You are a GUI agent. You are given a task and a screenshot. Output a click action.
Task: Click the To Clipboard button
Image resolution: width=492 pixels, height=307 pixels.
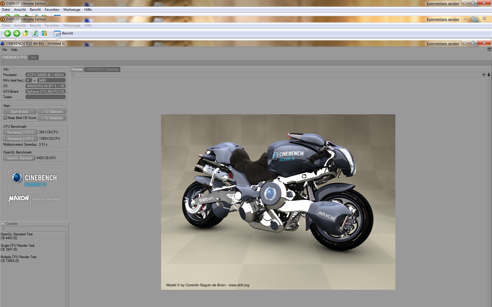pyautogui.click(x=52, y=112)
